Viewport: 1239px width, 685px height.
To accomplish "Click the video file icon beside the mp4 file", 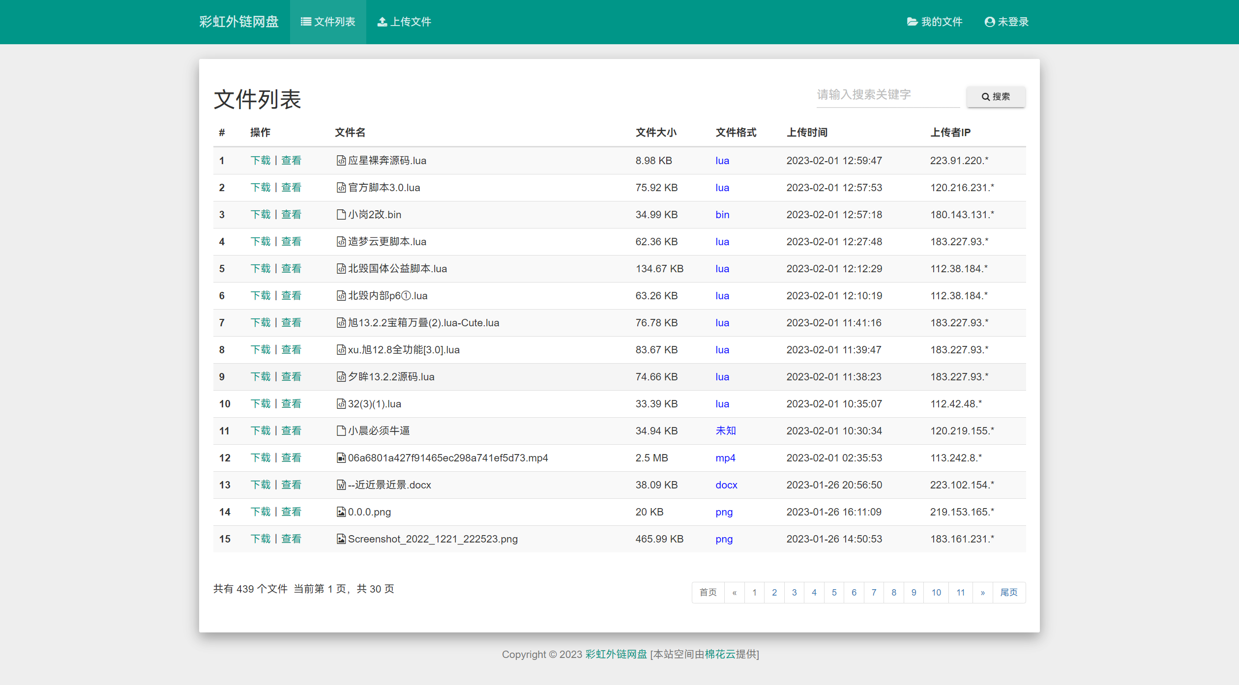I will [x=341, y=458].
